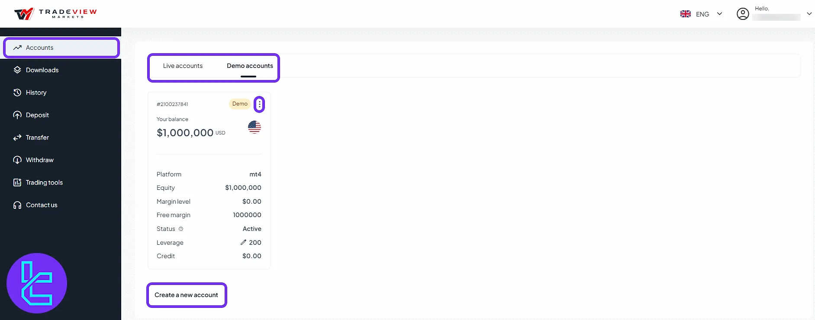Go to Withdraw in the sidebar
The height and width of the screenshot is (320, 815).
click(x=61, y=160)
